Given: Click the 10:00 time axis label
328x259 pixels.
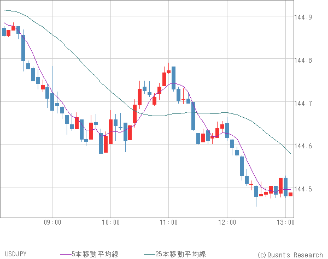Looking at the screenshot, I should [x=110, y=222].
